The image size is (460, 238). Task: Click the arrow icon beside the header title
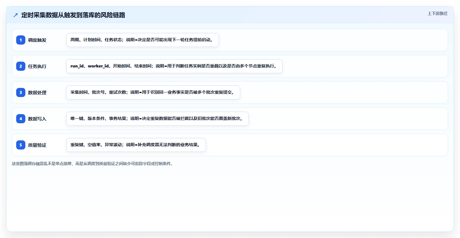tap(16, 15)
